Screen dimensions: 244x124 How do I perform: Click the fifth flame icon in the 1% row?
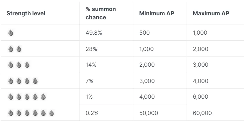click(43, 97)
